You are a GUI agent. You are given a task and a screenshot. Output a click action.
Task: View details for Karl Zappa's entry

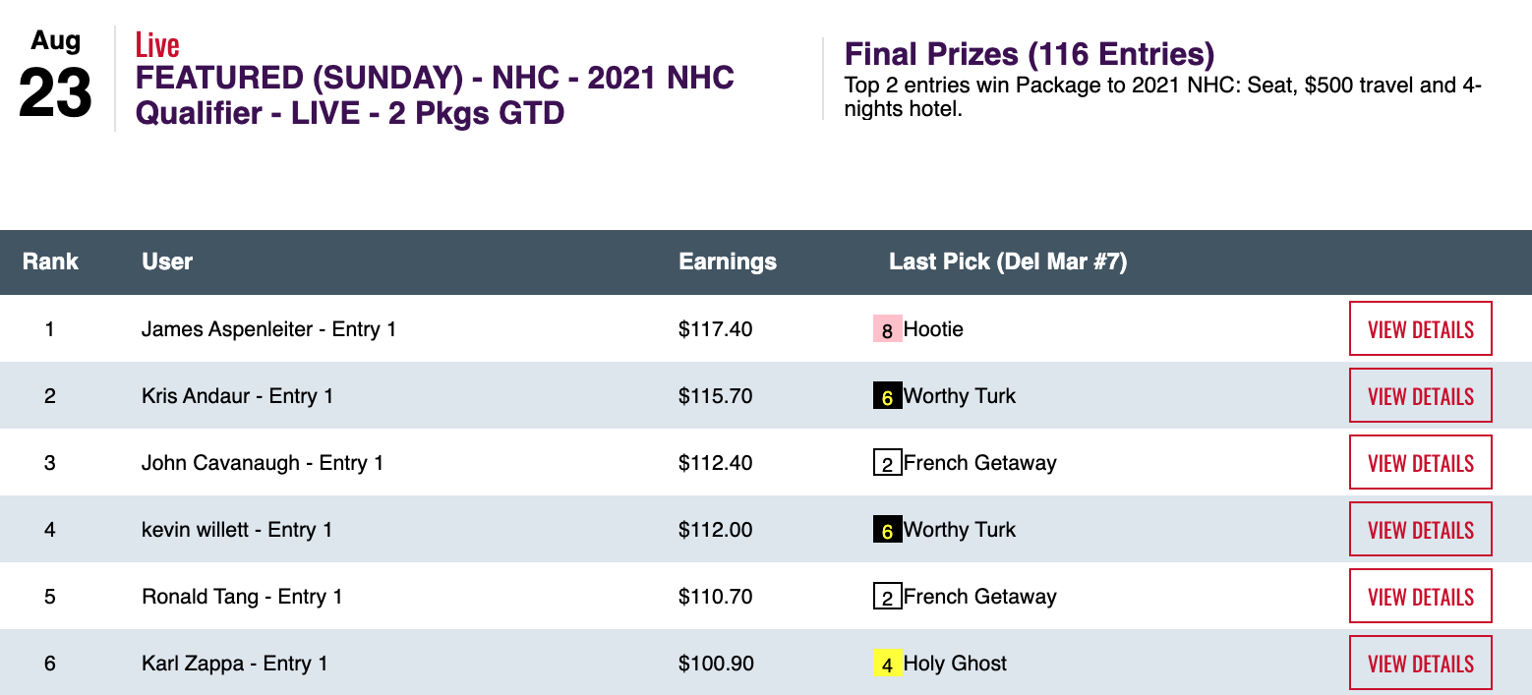coord(1420,664)
